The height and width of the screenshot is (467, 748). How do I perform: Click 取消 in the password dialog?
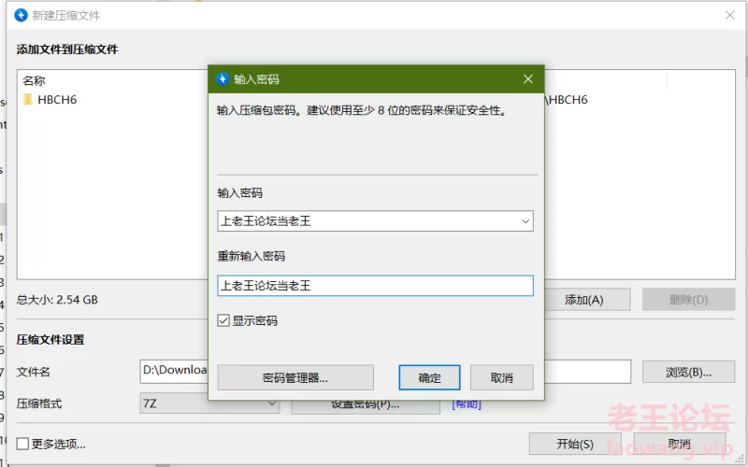tap(501, 378)
